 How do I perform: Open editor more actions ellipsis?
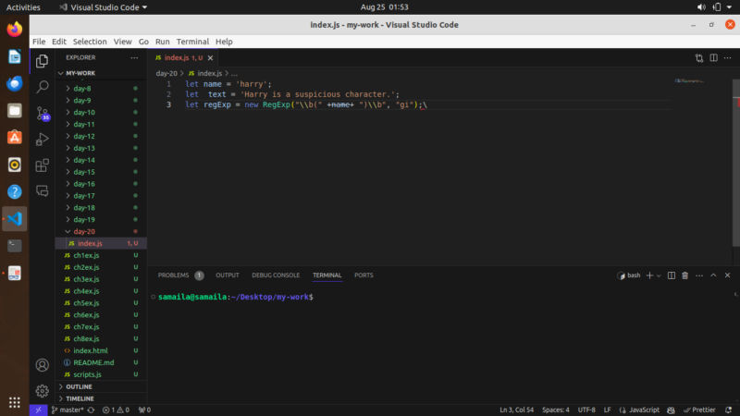pos(728,58)
